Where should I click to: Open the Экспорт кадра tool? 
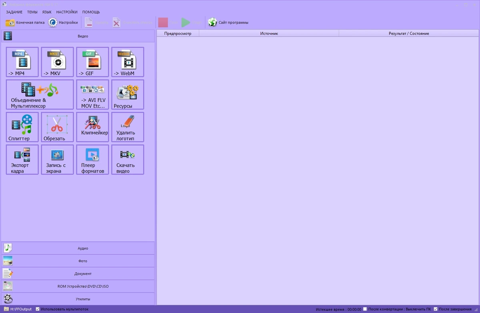pos(22,159)
